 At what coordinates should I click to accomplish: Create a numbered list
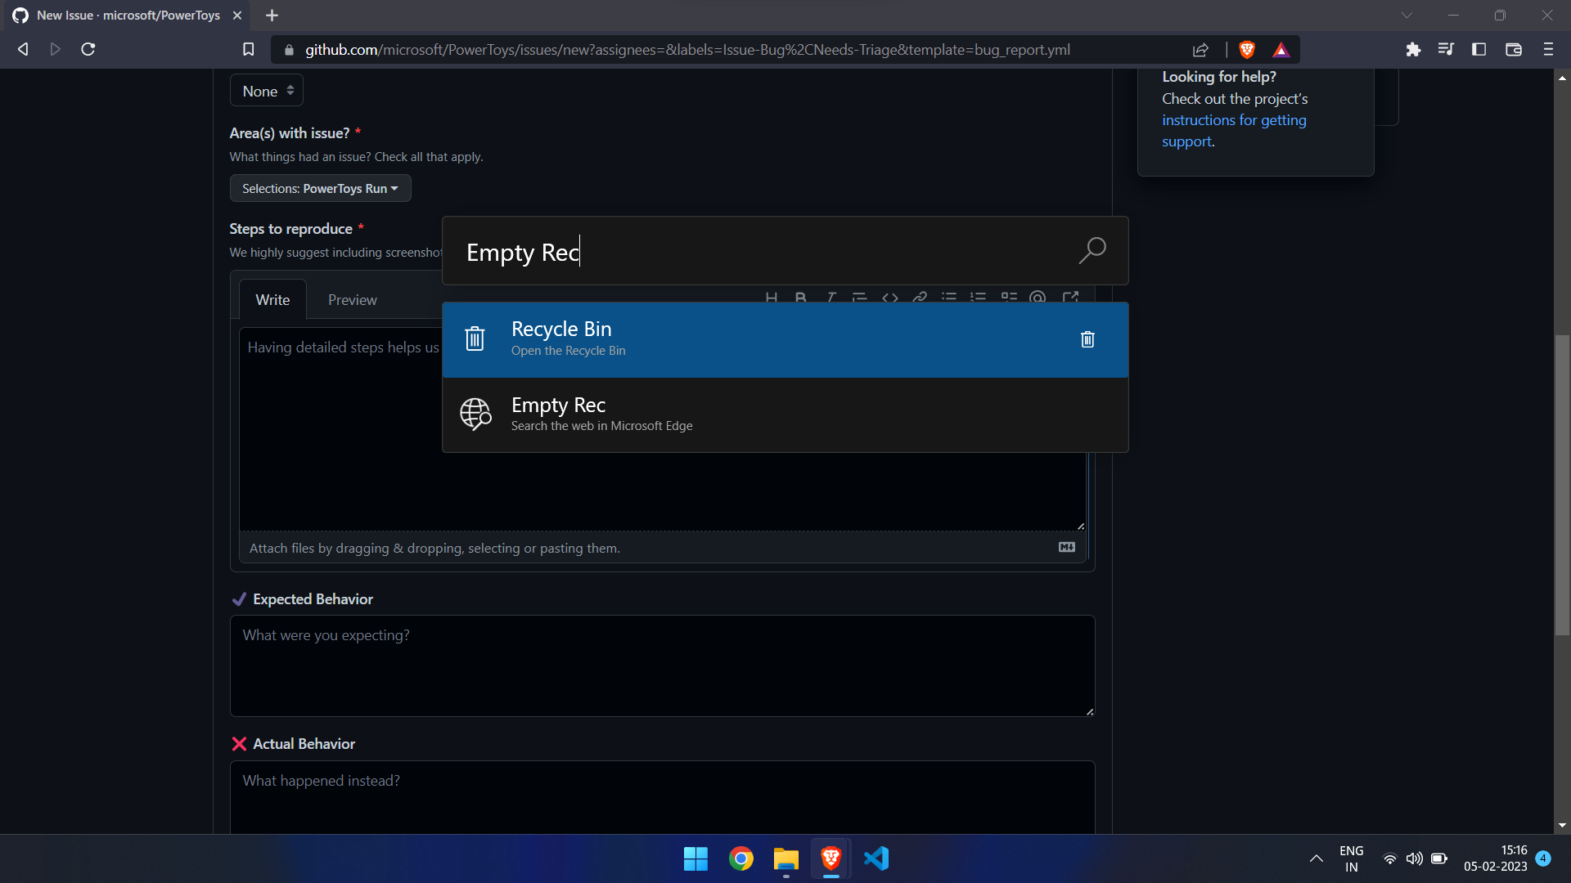pos(979,297)
